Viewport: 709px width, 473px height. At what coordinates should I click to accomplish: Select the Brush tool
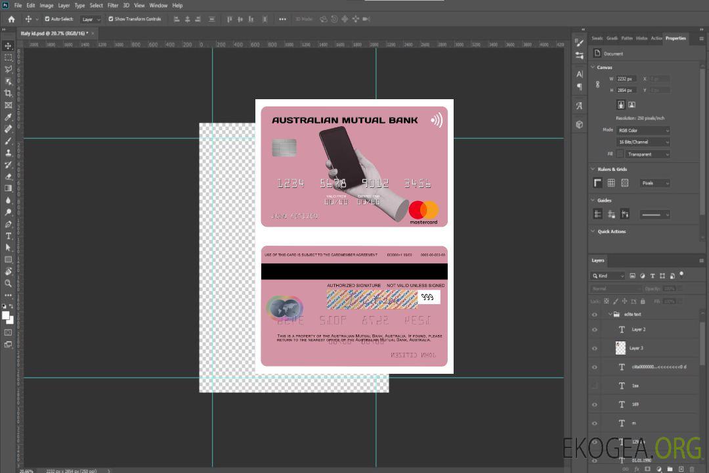[x=8, y=141]
